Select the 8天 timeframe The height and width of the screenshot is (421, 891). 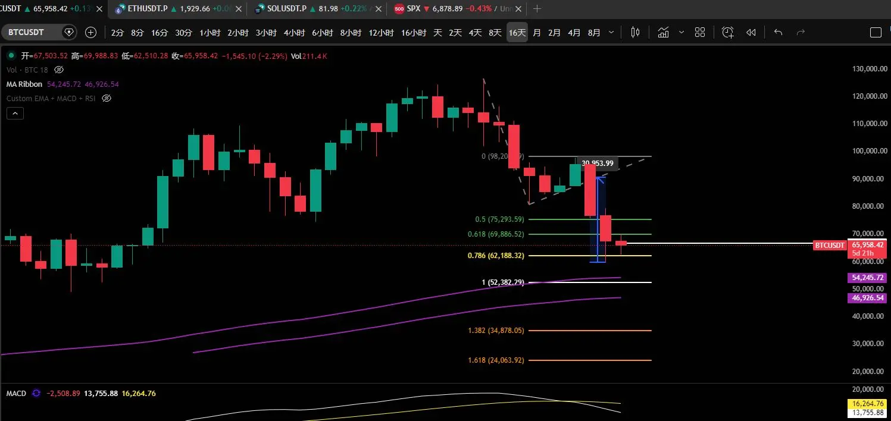[495, 33]
